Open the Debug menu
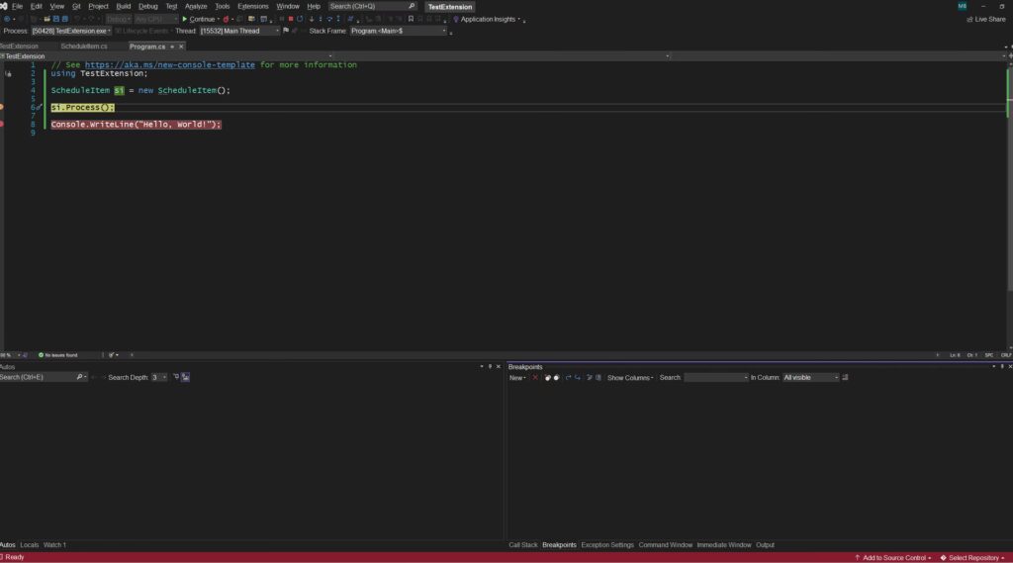Viewport: 1013px width, 563px height. [147, 6]
